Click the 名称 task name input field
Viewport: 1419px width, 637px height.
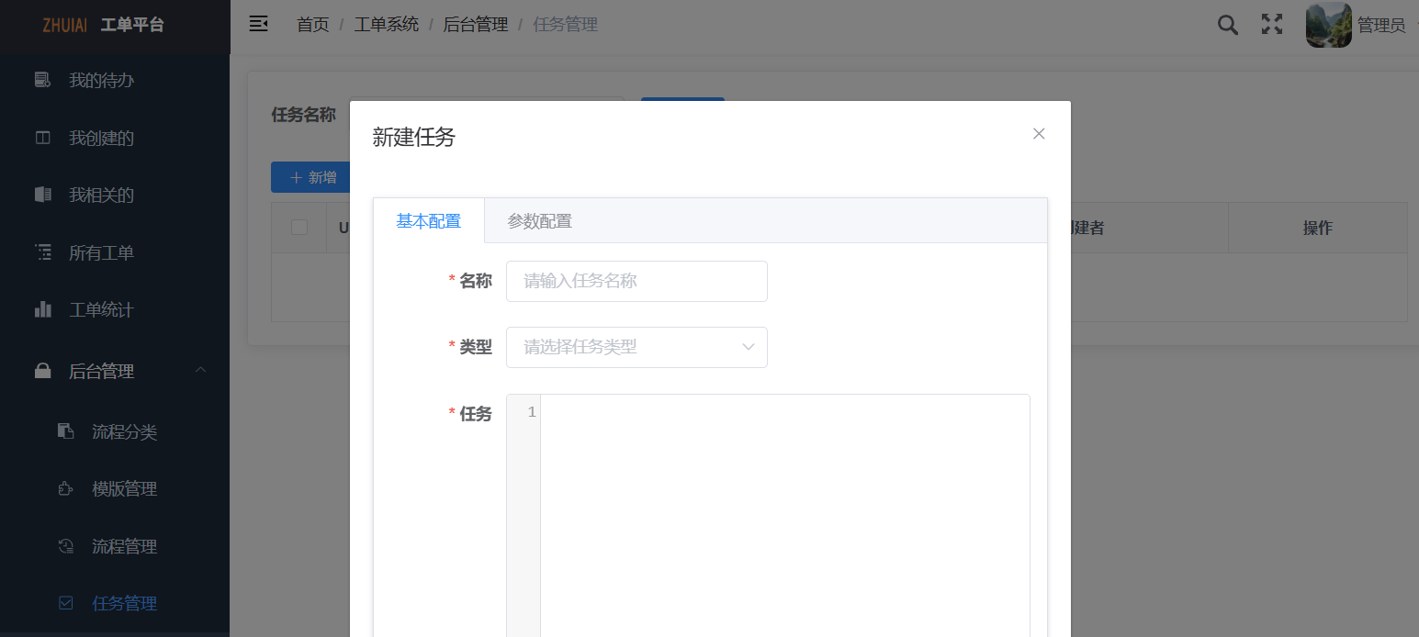pos(636,281)
